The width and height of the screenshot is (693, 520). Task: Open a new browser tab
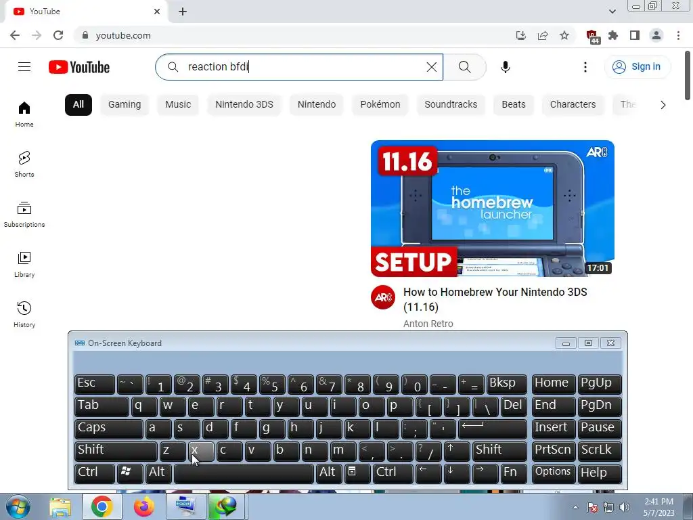(x=183, y=12)
